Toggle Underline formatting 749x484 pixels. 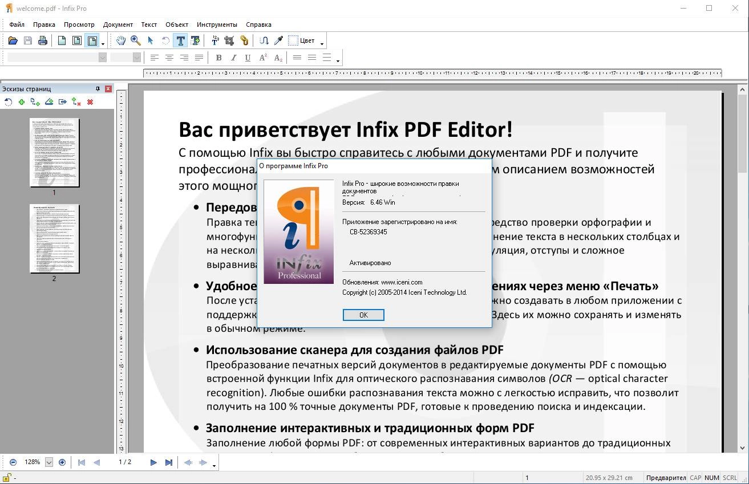click(248, 58)
